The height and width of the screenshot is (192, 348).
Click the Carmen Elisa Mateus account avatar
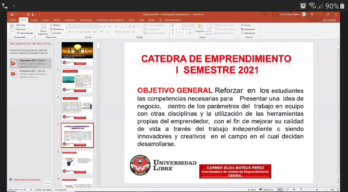[x=304, y=14]
